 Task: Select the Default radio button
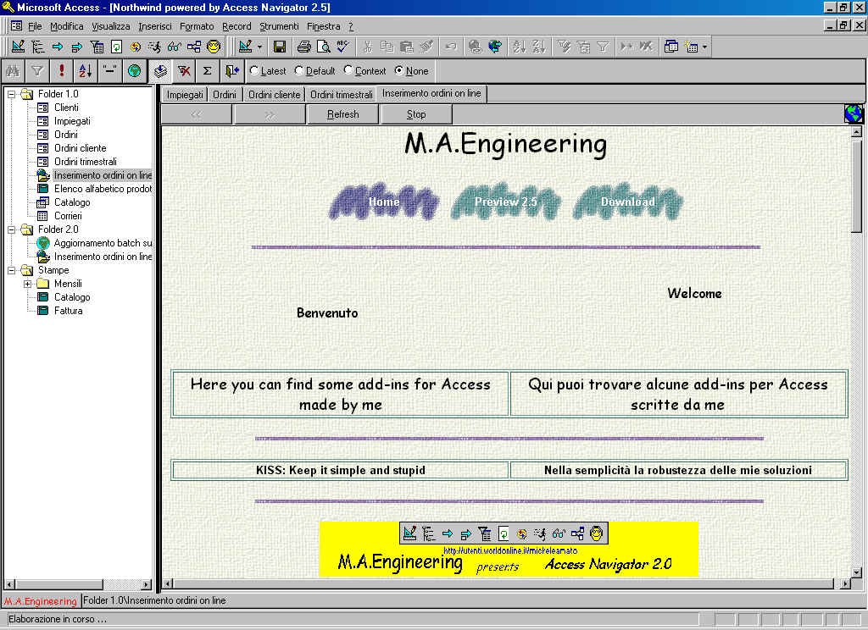point(299,71)
